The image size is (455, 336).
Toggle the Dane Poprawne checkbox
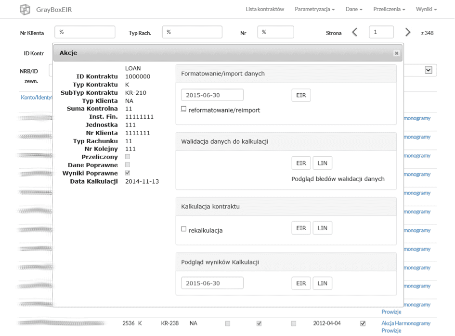pos(128,165)
